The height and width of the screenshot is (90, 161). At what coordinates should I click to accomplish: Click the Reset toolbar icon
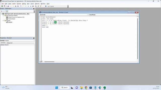pos(31,6)
